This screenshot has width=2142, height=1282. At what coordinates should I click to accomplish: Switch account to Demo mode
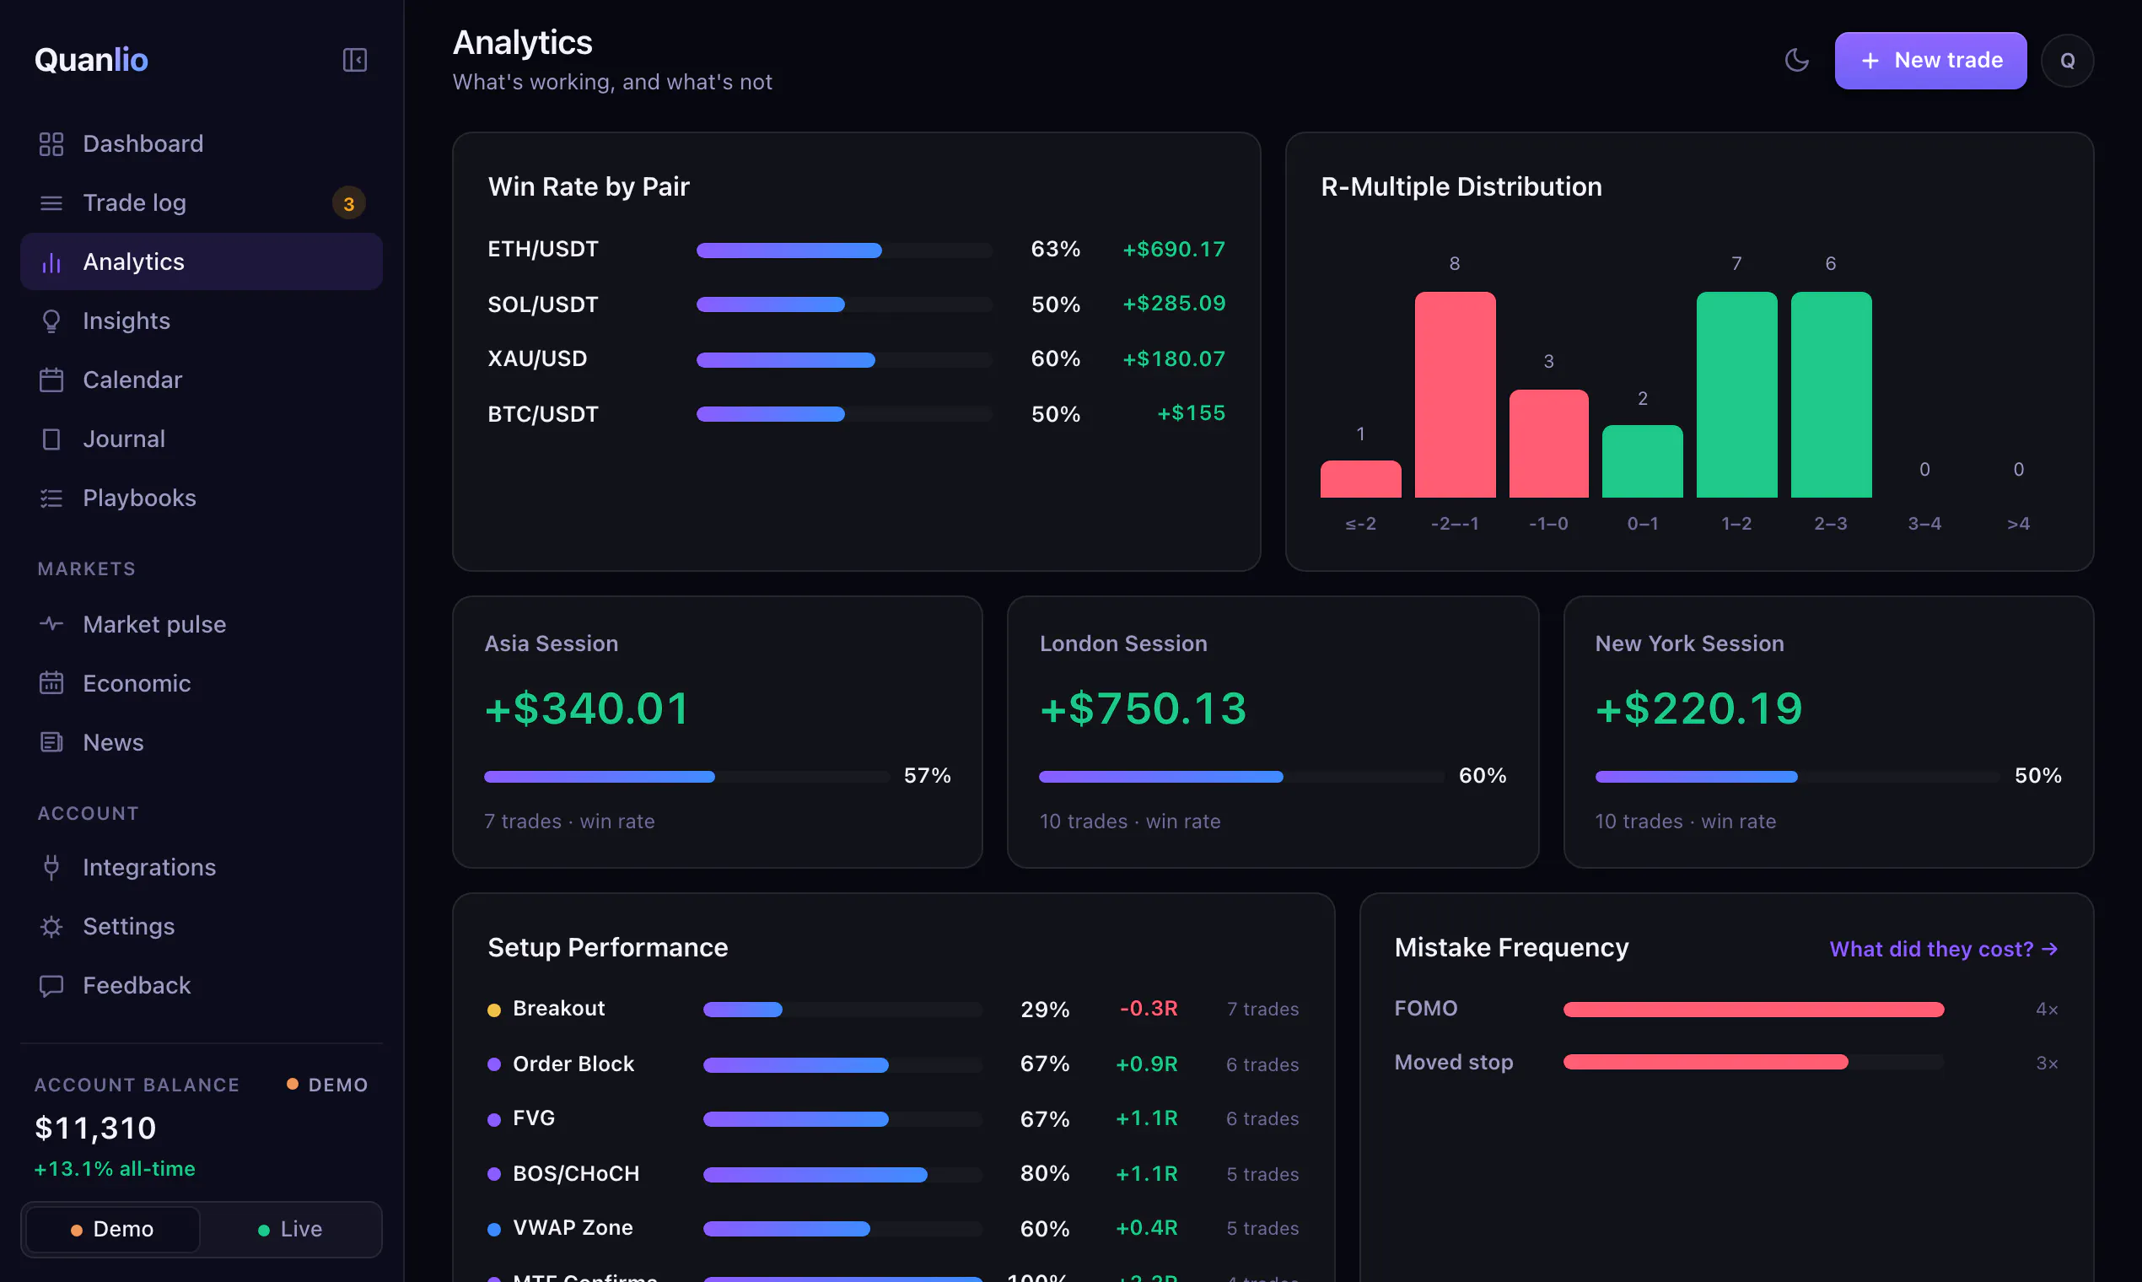pos(113,1228)
